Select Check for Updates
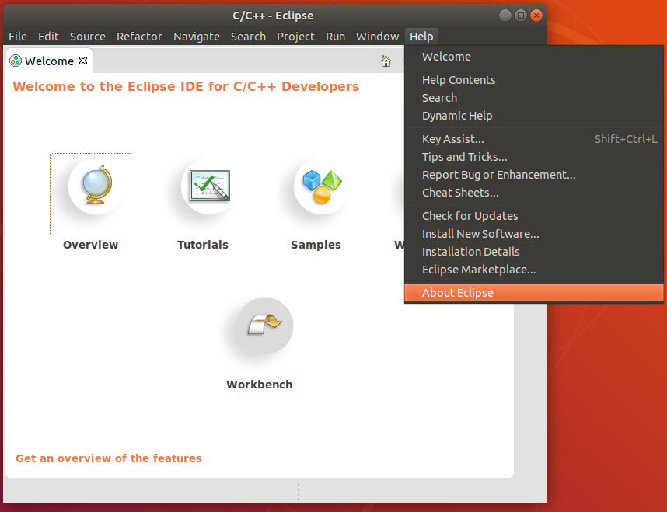Screen dimensions: 667x512 tap(534, 216)
